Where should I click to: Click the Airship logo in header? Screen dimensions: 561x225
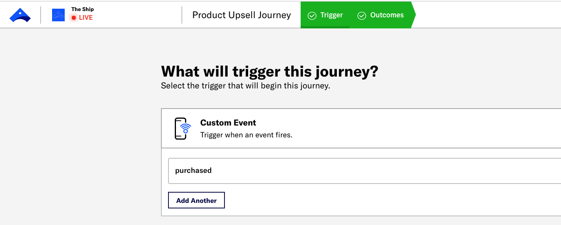pos(20,15)
